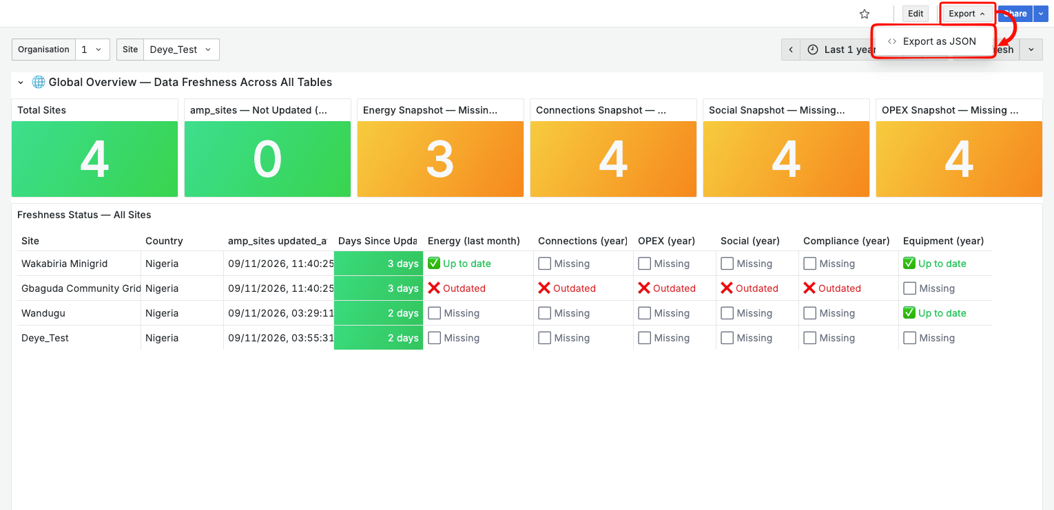Click the OPEX Snapshot panel value
This screenshot has width=1054, height=510.
[959, 160]
